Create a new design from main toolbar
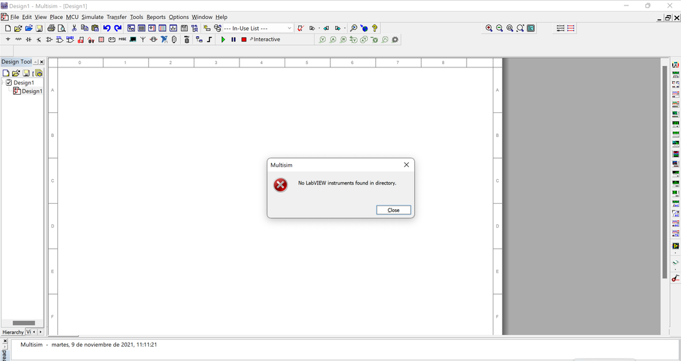Screen dimensions: 681x361 tap(8, 28)
